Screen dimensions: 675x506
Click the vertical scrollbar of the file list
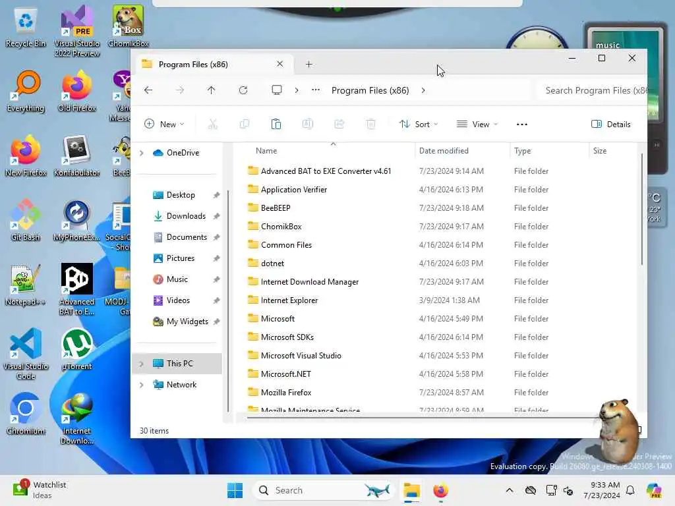point(641,209)
